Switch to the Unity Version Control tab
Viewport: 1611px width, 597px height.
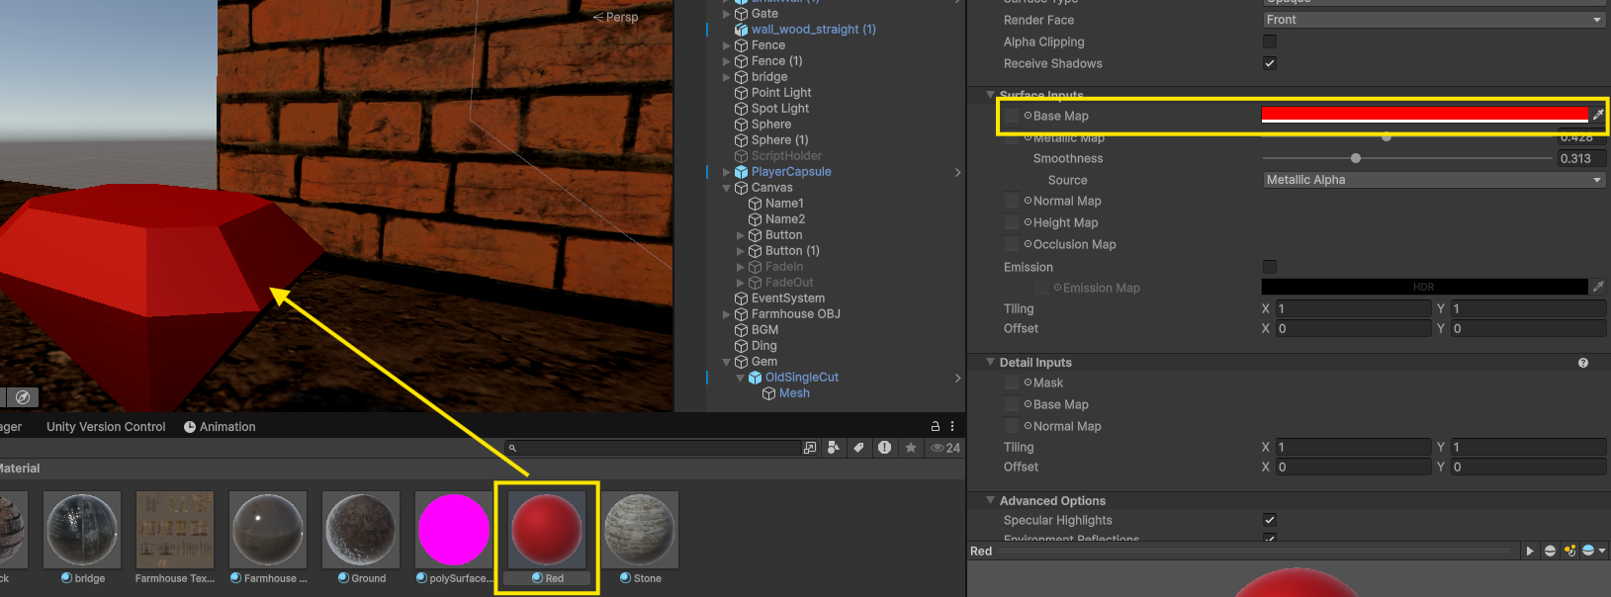click(x=106, y=427)
